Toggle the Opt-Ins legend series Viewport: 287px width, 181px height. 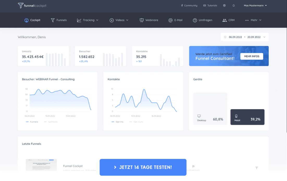point(117,122)
